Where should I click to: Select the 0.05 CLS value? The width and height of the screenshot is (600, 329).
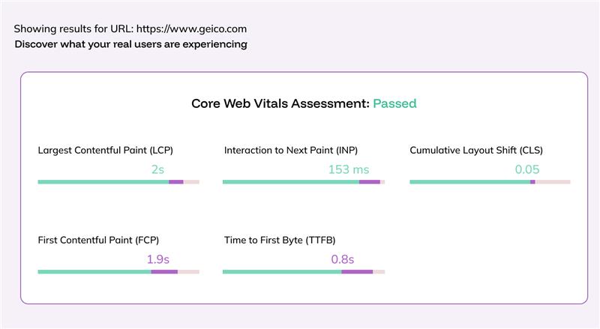pyautogui.click(x=527, y=169)
